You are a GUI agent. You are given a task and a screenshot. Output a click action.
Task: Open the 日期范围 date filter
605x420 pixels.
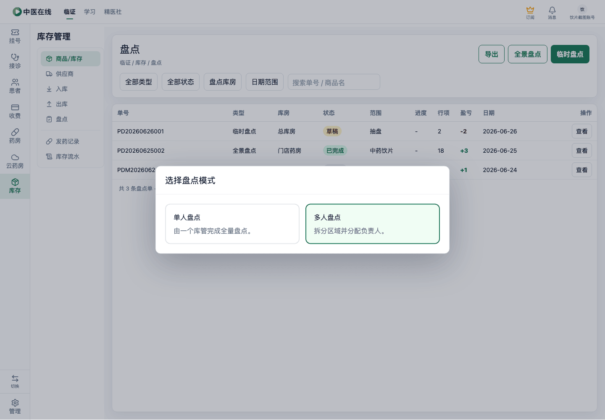pos(265,82)
